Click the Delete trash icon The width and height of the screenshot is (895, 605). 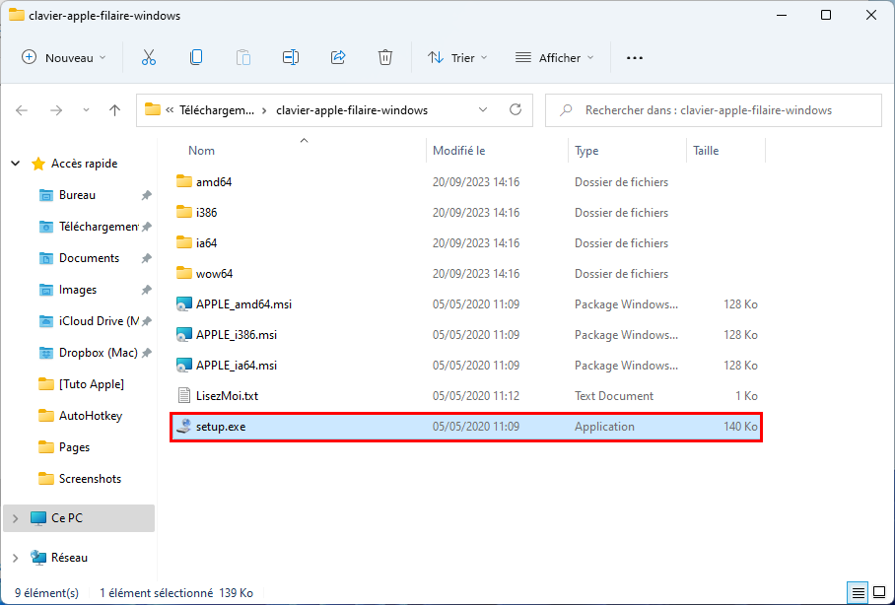385,58
